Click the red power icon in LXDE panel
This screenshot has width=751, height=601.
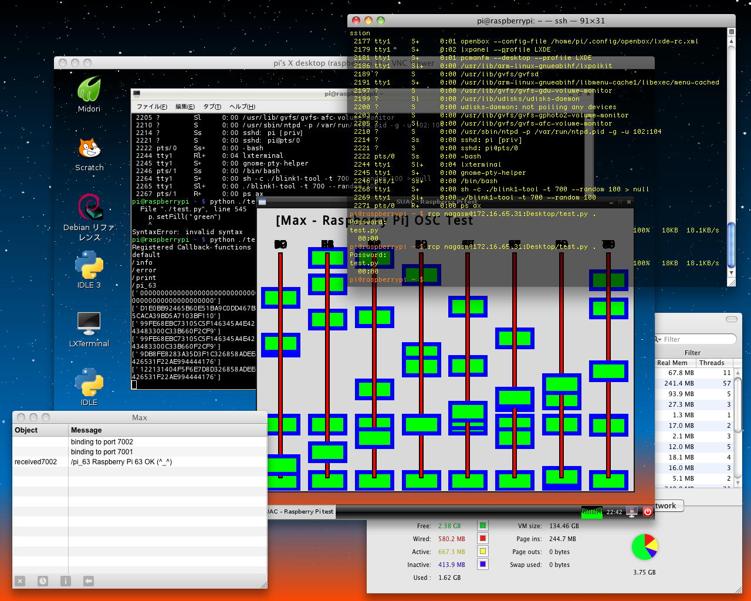pos(647,512)
